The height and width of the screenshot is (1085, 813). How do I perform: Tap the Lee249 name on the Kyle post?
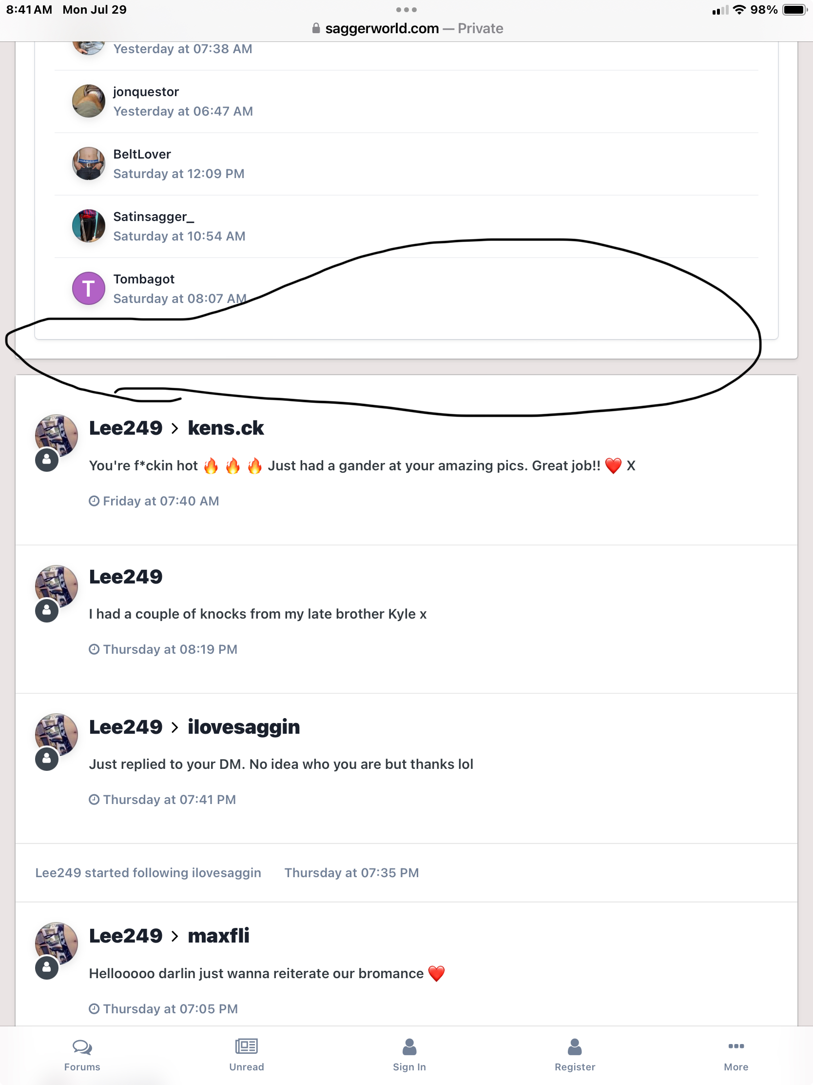point(125,577)
